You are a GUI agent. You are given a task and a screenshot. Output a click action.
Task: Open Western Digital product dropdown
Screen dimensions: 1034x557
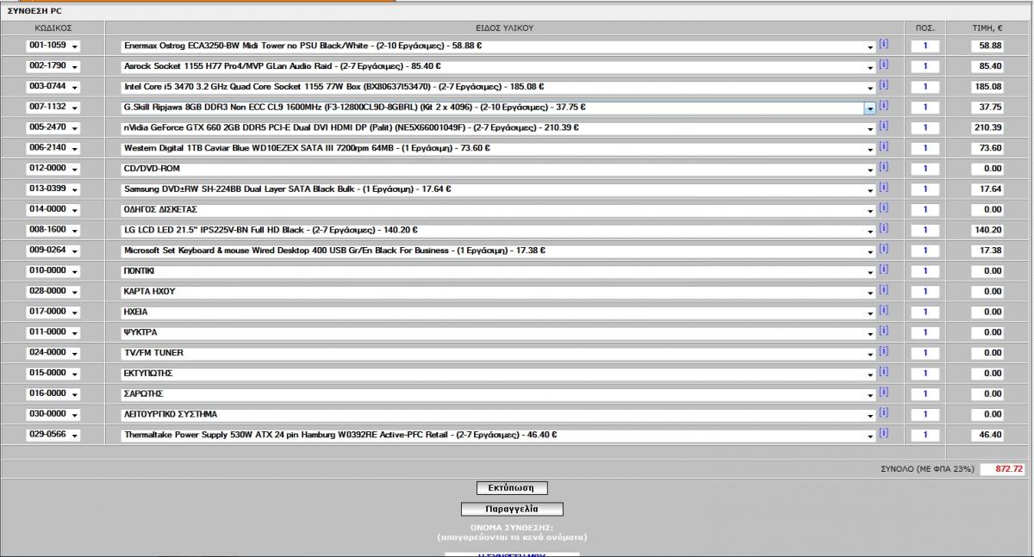tap(498, 148)
